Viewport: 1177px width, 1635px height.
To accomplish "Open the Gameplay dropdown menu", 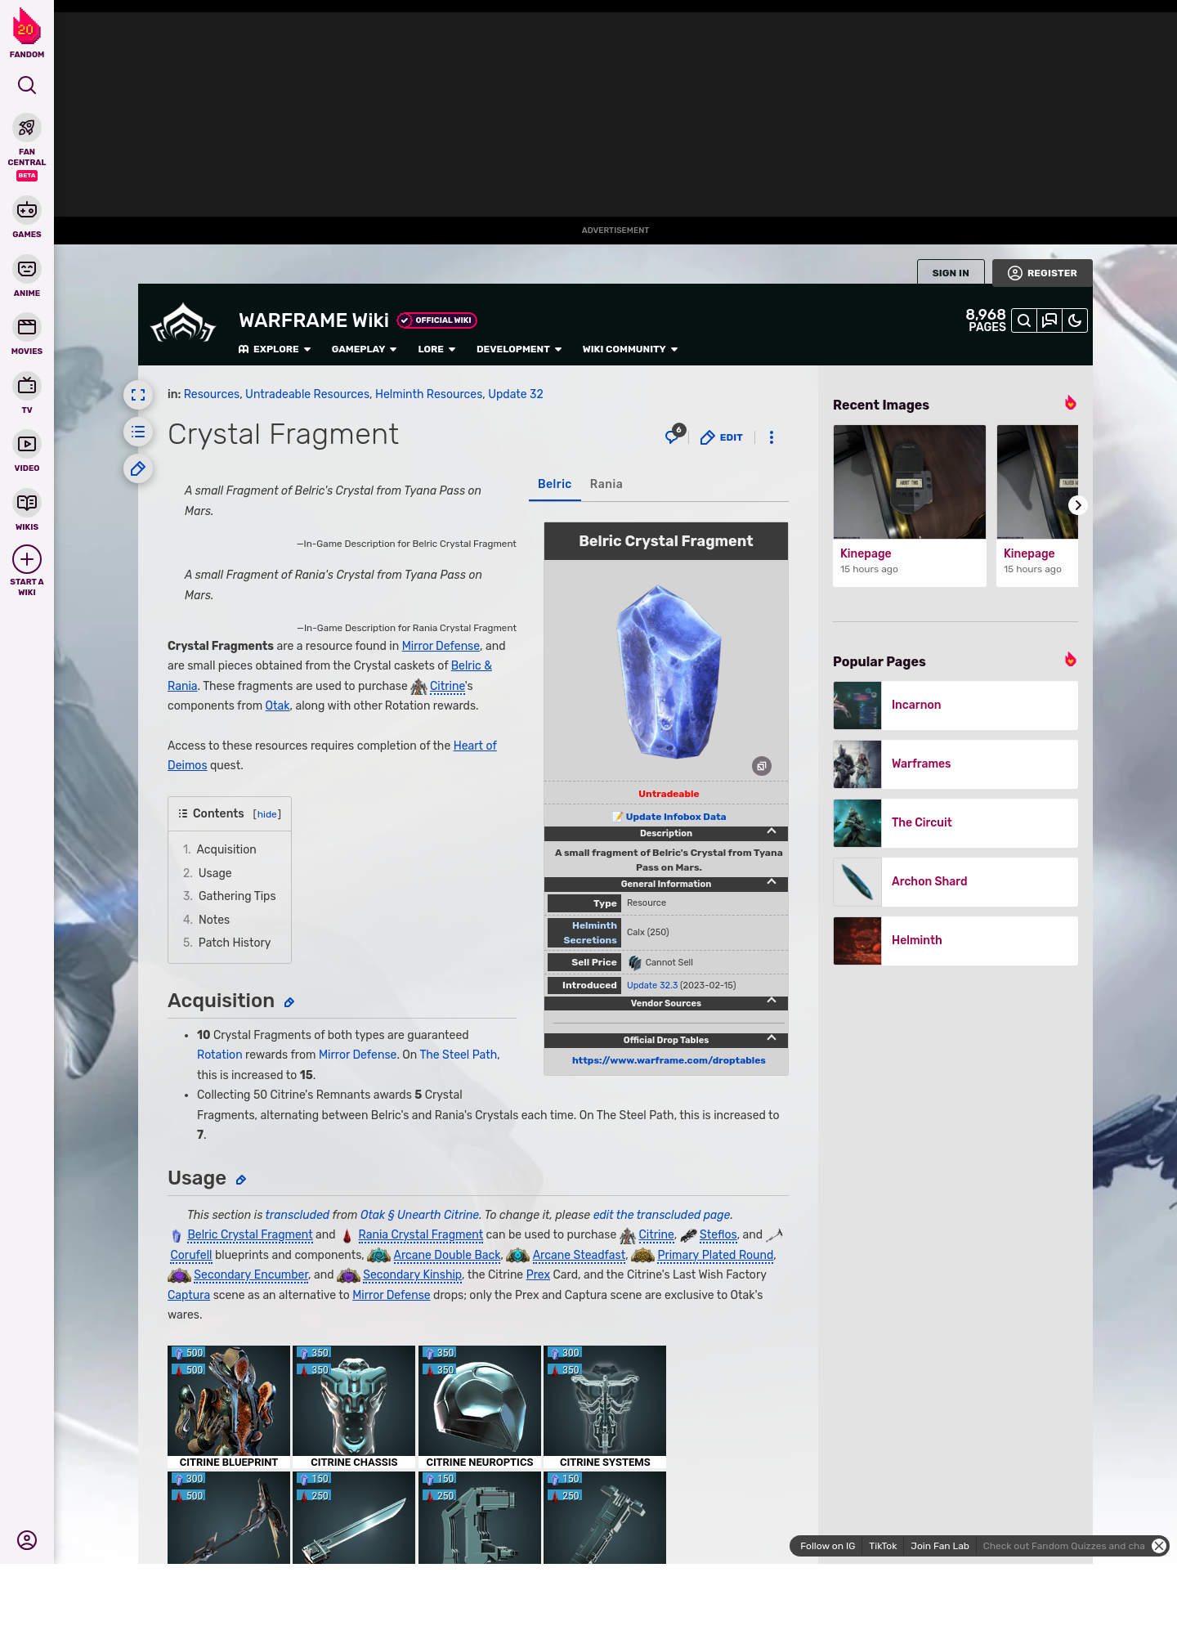I will point(364,349).
